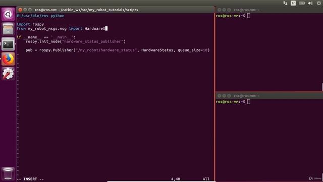
Task: Click the 'import rospy' line
Action: click(30, 24)
